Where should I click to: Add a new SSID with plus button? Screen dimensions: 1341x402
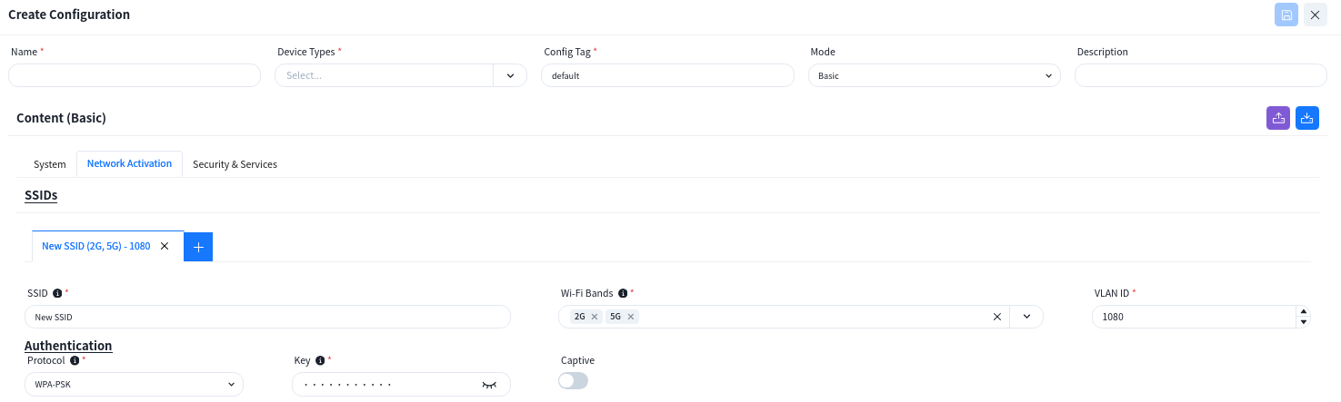(198, 247)
